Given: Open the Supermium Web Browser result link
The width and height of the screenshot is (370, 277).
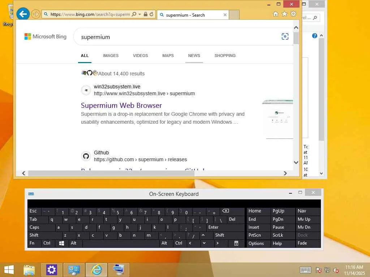Looking at the screenshot, I should click(x=121, y=105).
